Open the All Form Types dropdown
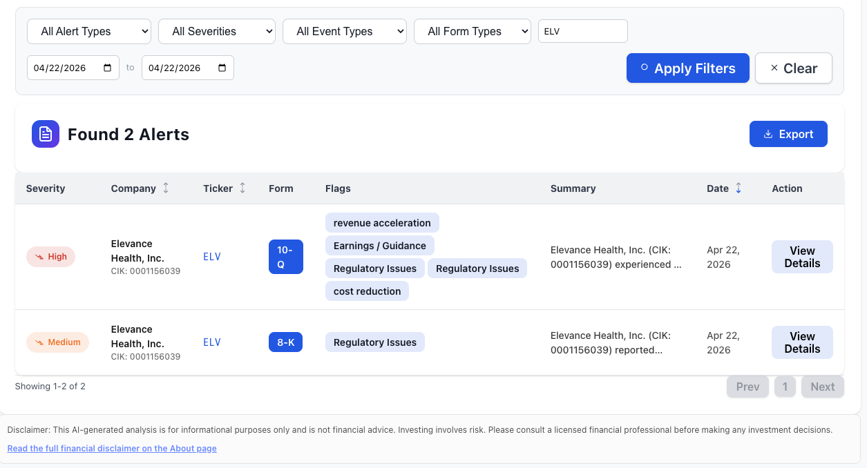The image size is (867, 468). [472, 31]
